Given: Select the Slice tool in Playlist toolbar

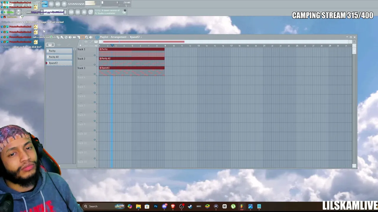Looking at the screenshot, I should (x=78, y=37).
